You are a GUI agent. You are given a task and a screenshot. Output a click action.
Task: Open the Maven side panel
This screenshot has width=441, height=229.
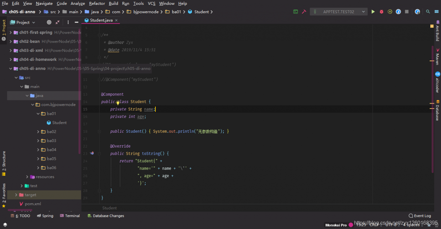click(438, 57)
